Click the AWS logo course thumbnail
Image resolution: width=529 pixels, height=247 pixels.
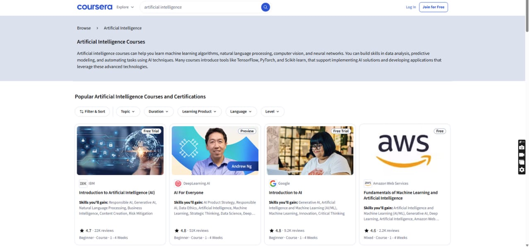[405, 150]
